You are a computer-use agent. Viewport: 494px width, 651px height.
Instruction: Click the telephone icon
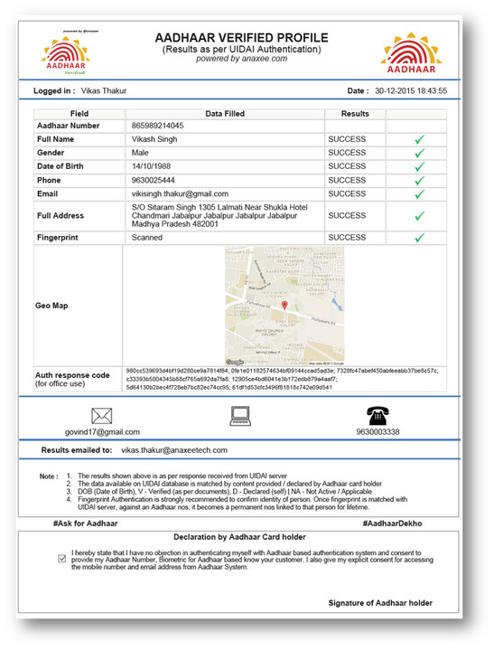click(x=377, y=416)
